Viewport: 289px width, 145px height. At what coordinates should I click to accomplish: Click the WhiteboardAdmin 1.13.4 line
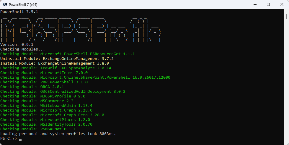(46, 106)
